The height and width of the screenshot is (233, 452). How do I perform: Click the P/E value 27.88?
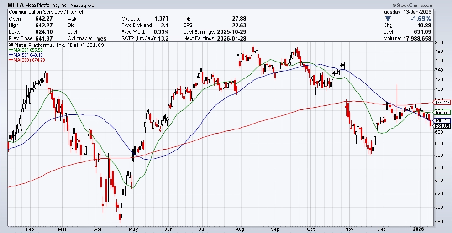239,19
